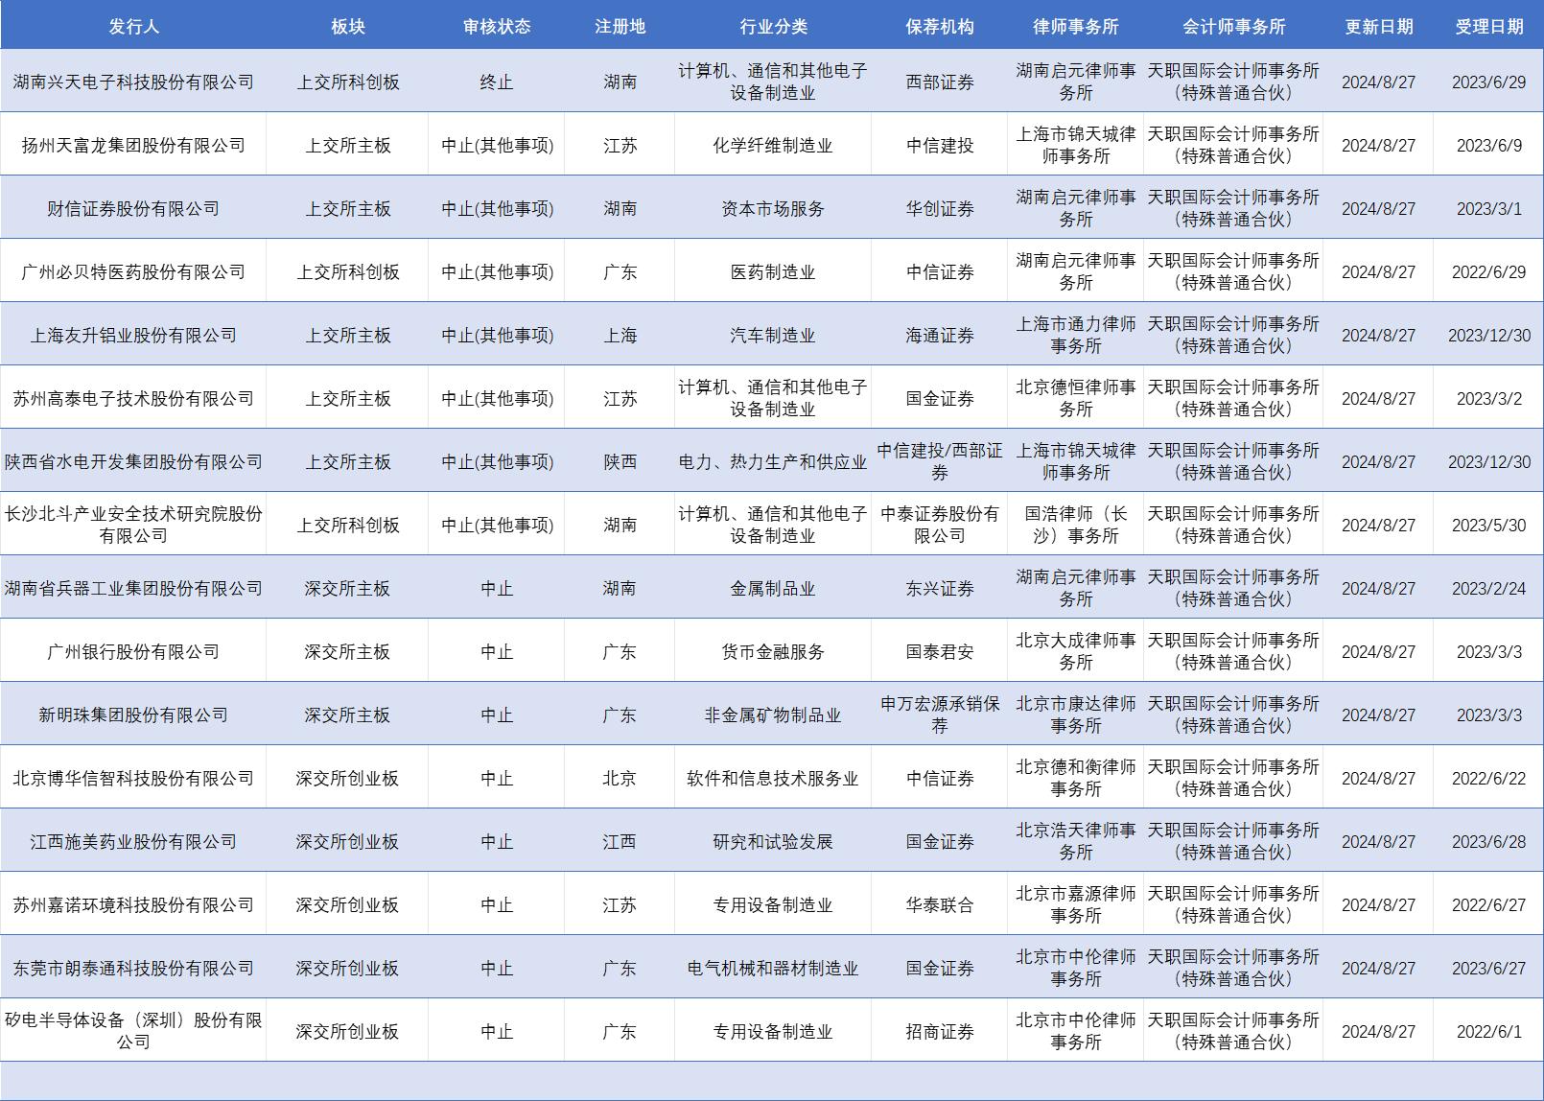Click the 保荐机构 column header
The image size is (1544, 1101).
pos(940,27)
